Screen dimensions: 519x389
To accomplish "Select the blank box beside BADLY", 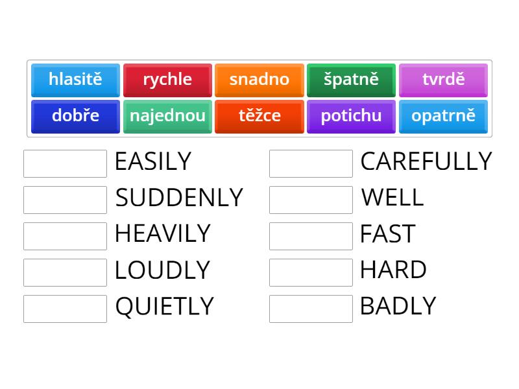I will tap(311, 309).
